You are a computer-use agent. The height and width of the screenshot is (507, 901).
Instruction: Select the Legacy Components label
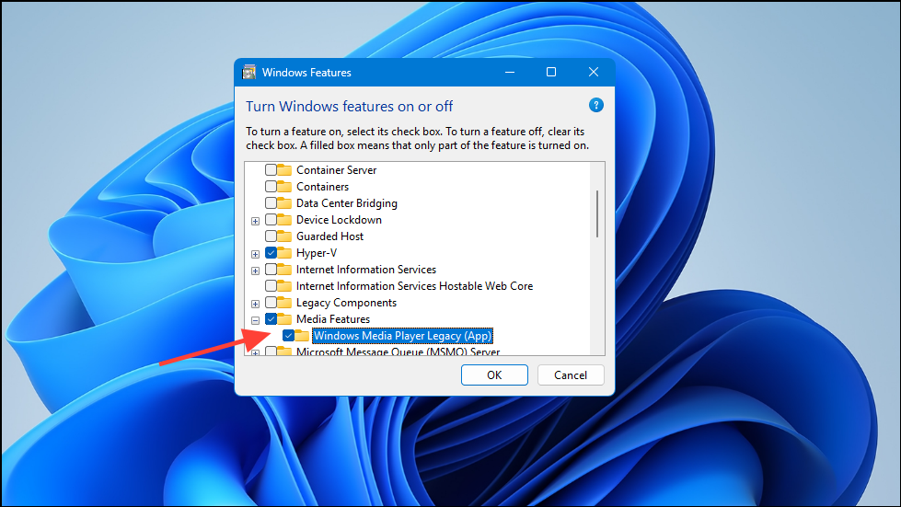point(346,303)
